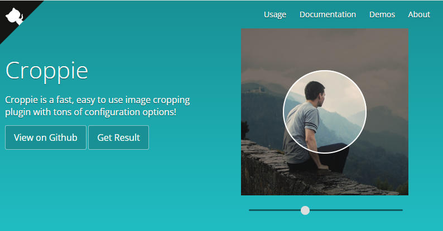The height and width of the screenshot is (231, 443).
Task: Click inside the circular crop viewport
Action: pos(325,112)
